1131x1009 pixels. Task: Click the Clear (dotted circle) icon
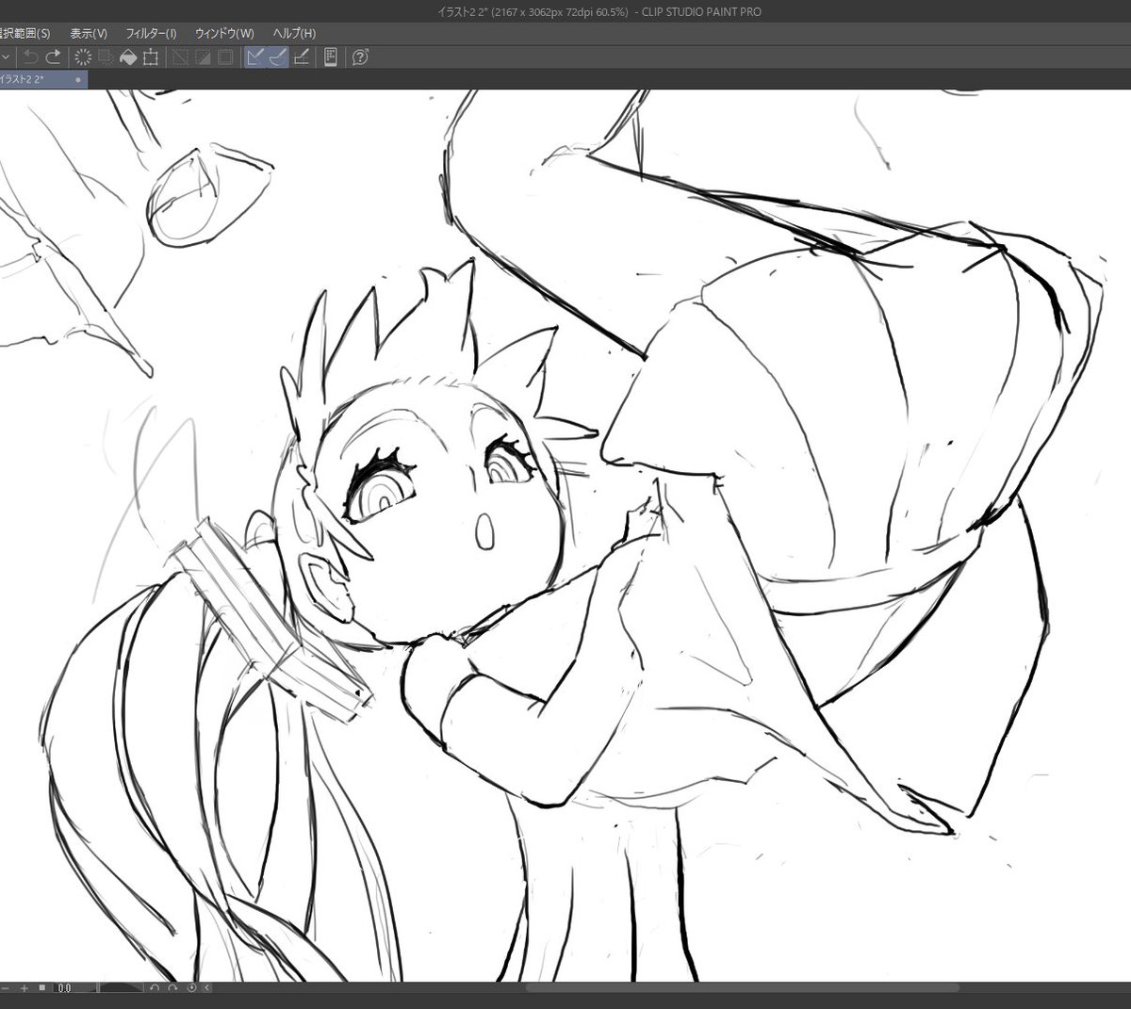(x=83, y=57)
